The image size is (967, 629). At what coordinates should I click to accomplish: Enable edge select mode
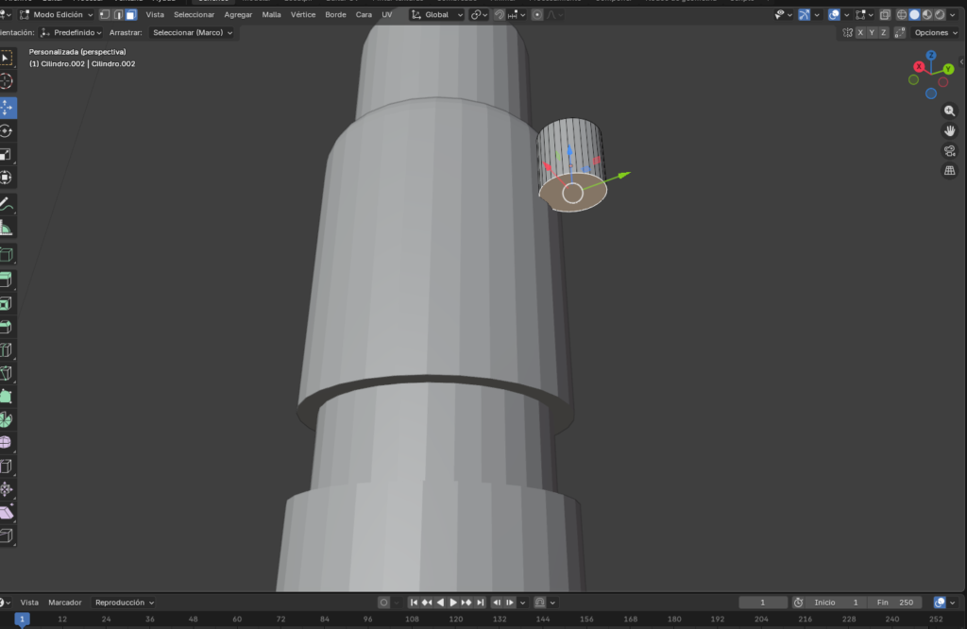click(118, 15)
